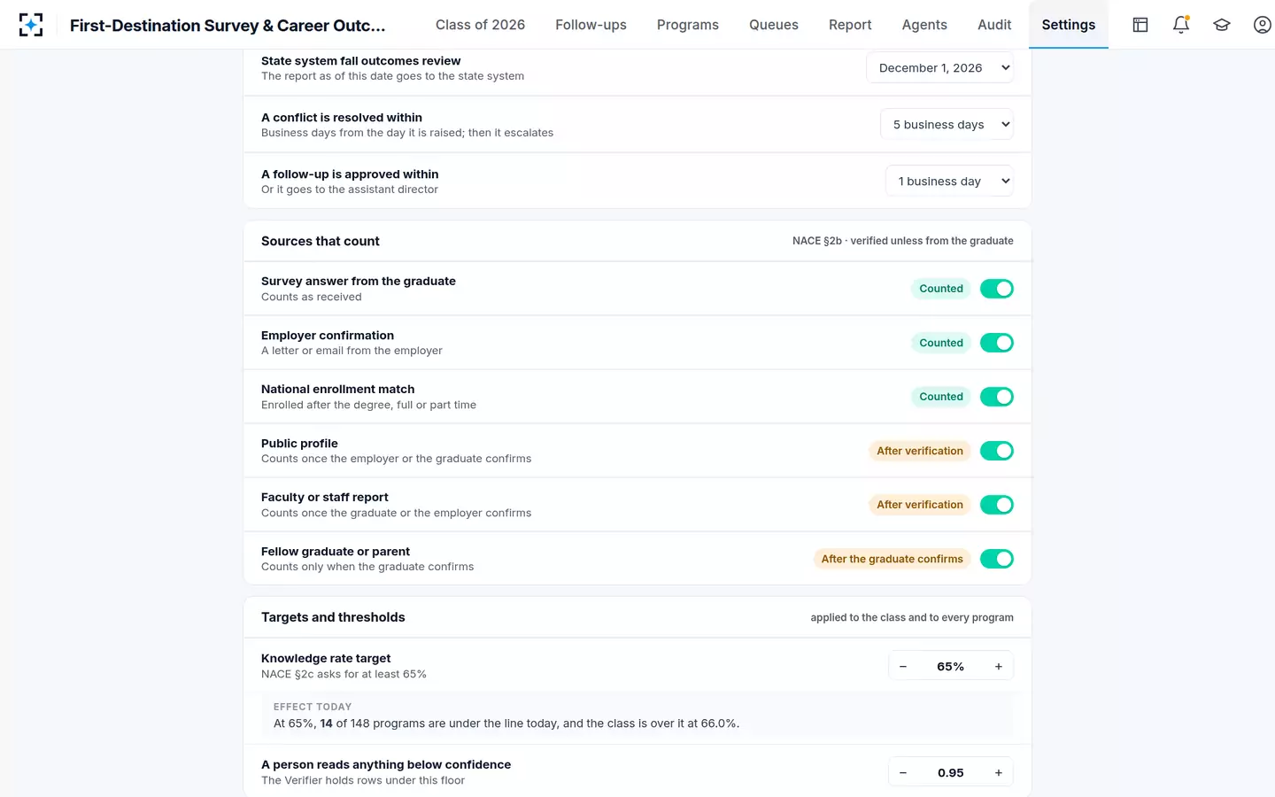This screenshot has height=797, width=1275.
Task: Decrease confidence floor with minus
Action: [903, 773]
